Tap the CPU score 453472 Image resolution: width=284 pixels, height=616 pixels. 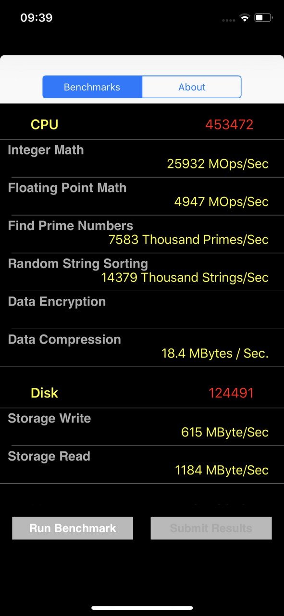pos(229,125)
